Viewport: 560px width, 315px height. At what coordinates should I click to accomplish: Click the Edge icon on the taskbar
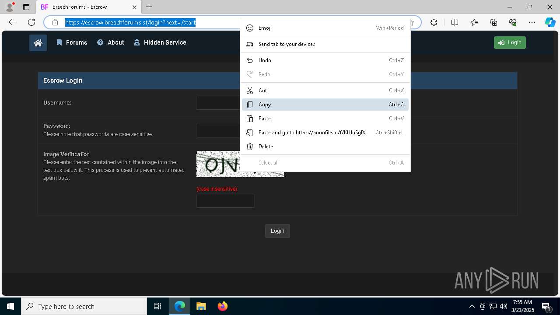tap(180, 306)
